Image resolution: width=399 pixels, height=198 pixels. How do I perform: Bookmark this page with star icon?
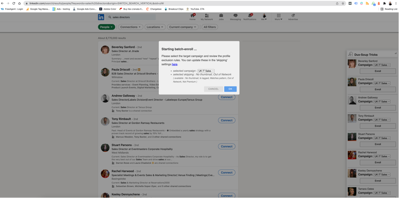click(343, 3)
